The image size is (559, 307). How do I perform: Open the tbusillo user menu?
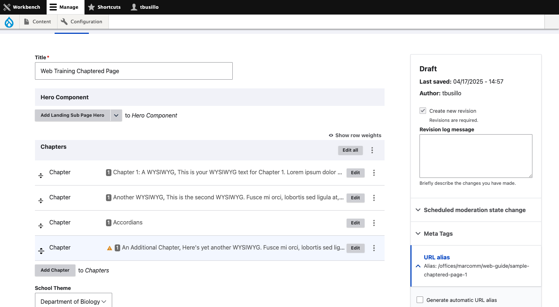[x=145, y=7]
